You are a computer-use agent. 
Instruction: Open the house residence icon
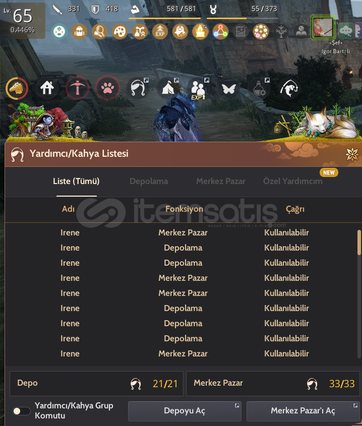47,88
